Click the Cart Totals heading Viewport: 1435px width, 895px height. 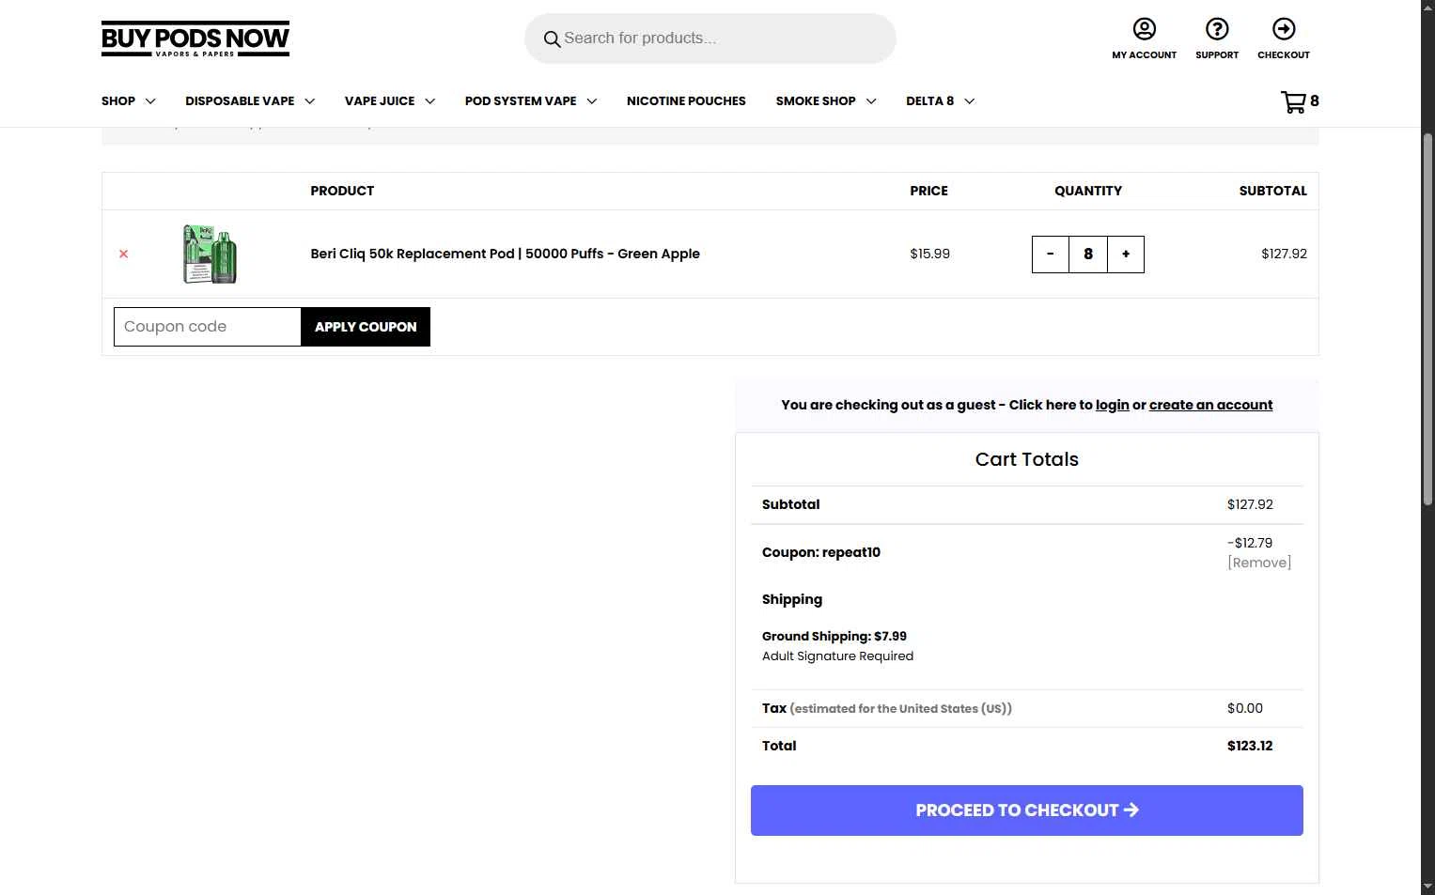click(x=1026, y=459)
